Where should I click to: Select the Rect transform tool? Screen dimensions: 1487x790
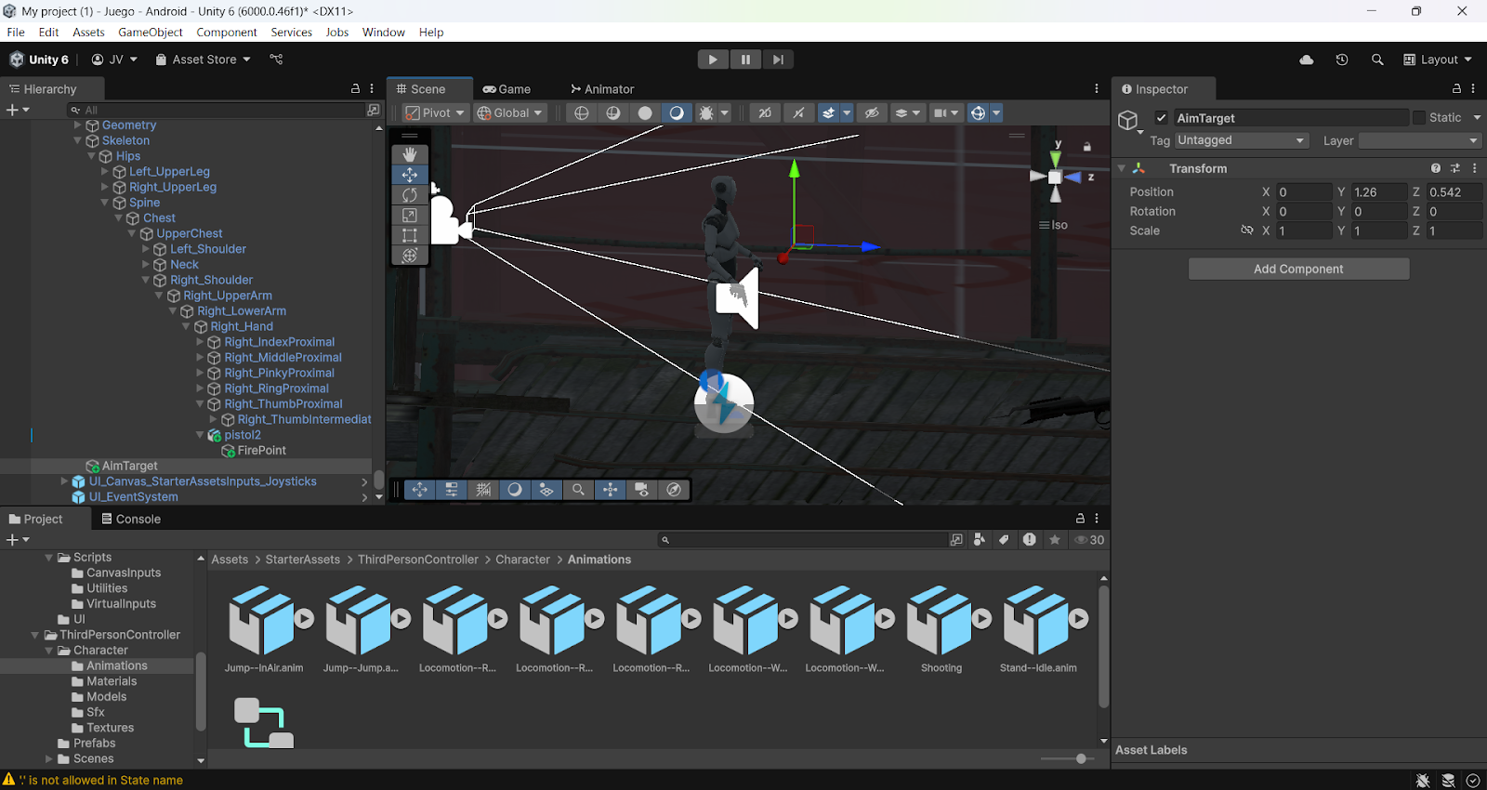pyautogui.click(x=410, y=235)
